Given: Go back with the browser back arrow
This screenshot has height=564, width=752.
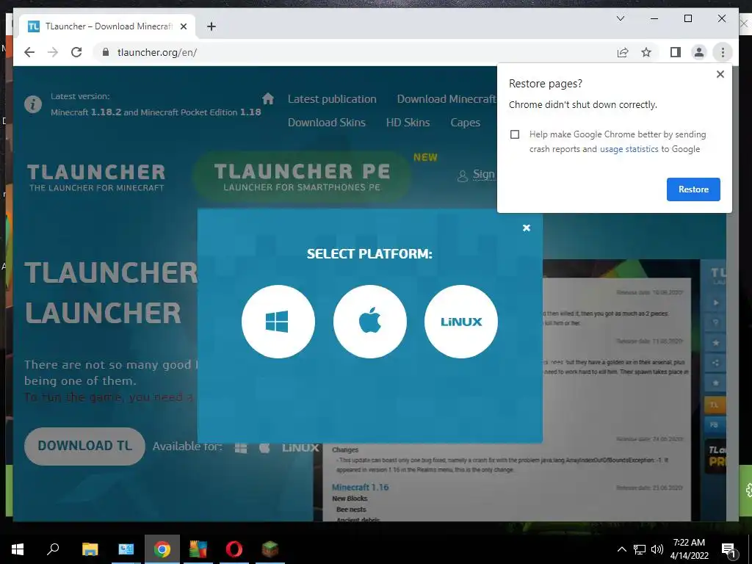Looking at the screenshot, I should click(x=29, y=52).
